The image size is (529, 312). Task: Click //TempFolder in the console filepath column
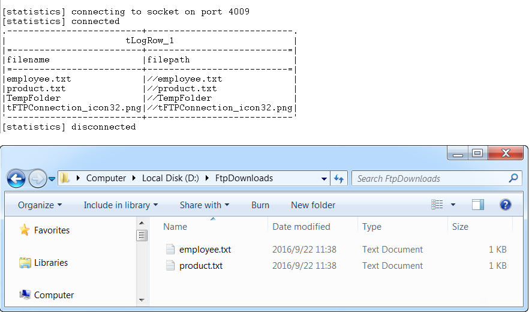coord(179,98)
